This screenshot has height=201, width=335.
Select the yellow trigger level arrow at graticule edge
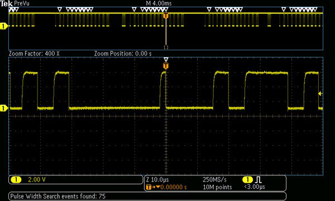[x=320, y=94]
